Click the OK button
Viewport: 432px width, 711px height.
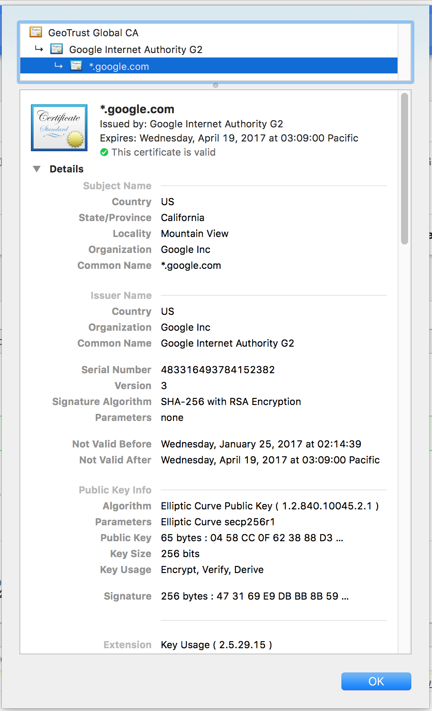376,681
